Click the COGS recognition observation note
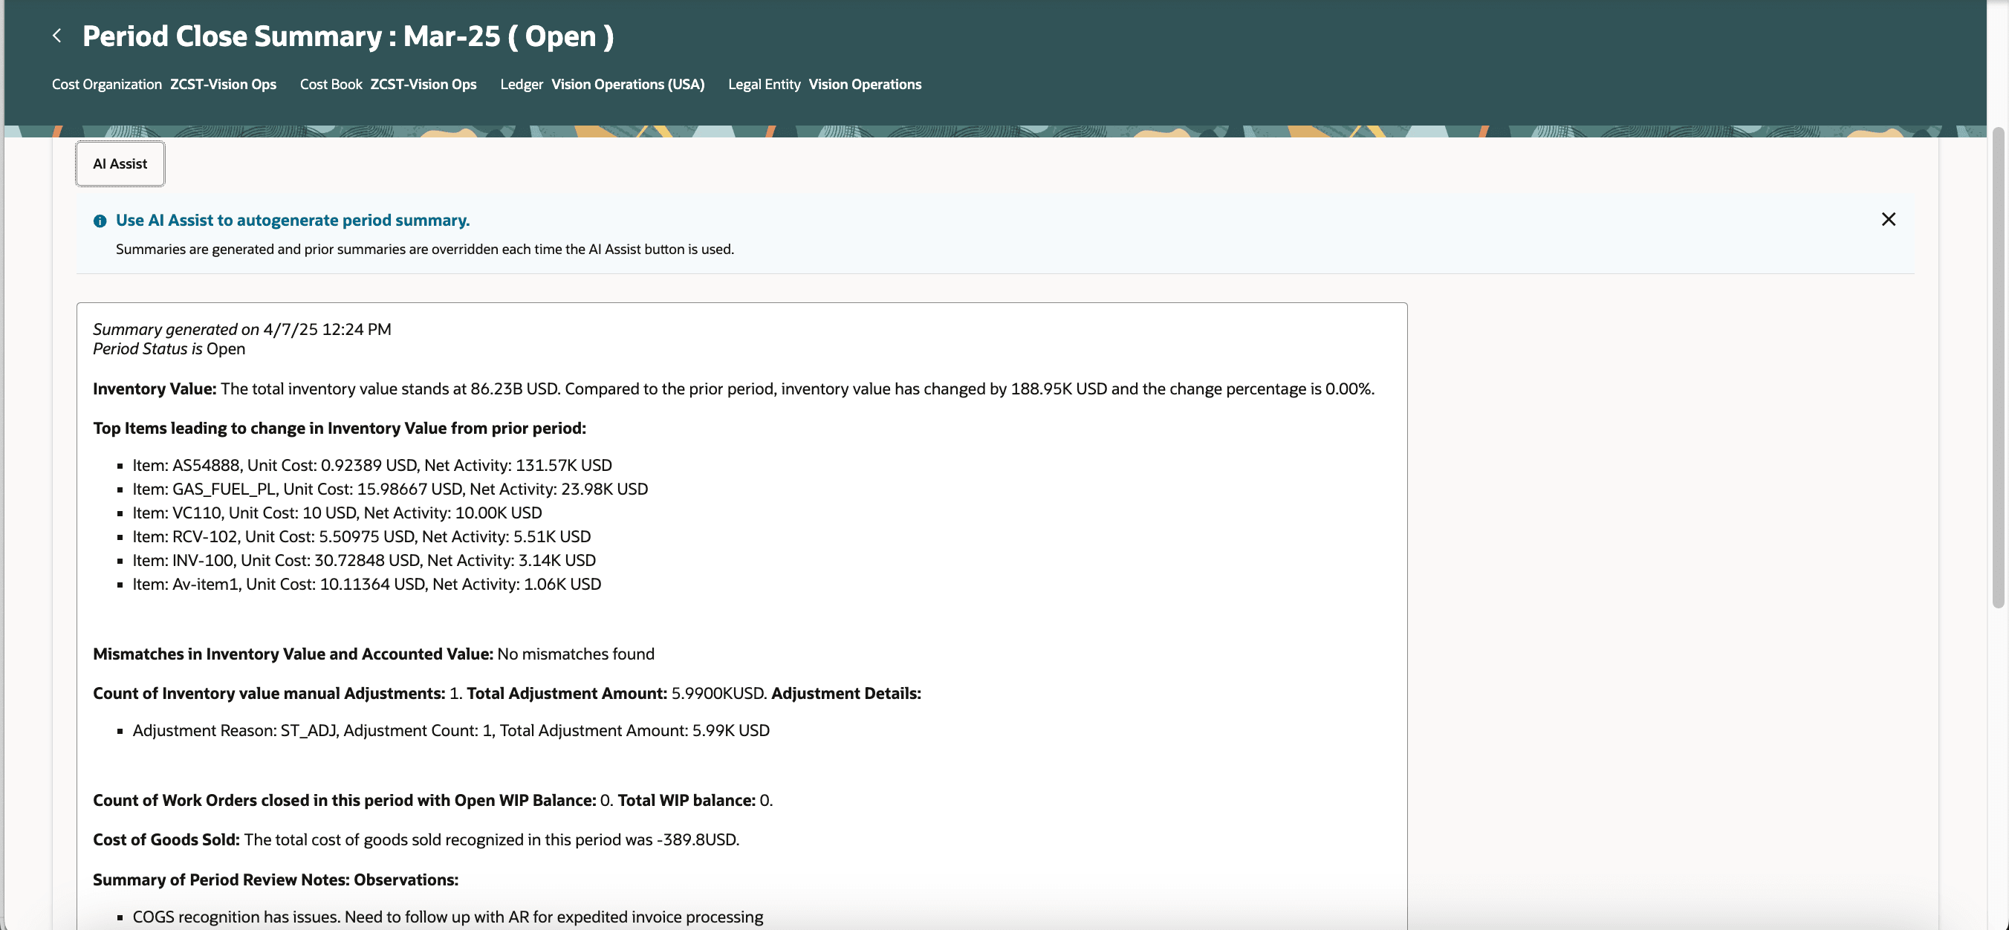Screen dimensions: 2009x930 (448, 917)
